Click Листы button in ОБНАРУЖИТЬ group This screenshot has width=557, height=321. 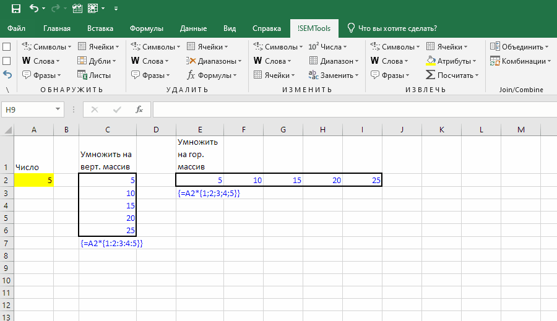pyautogui.click(x=94, y=75)
